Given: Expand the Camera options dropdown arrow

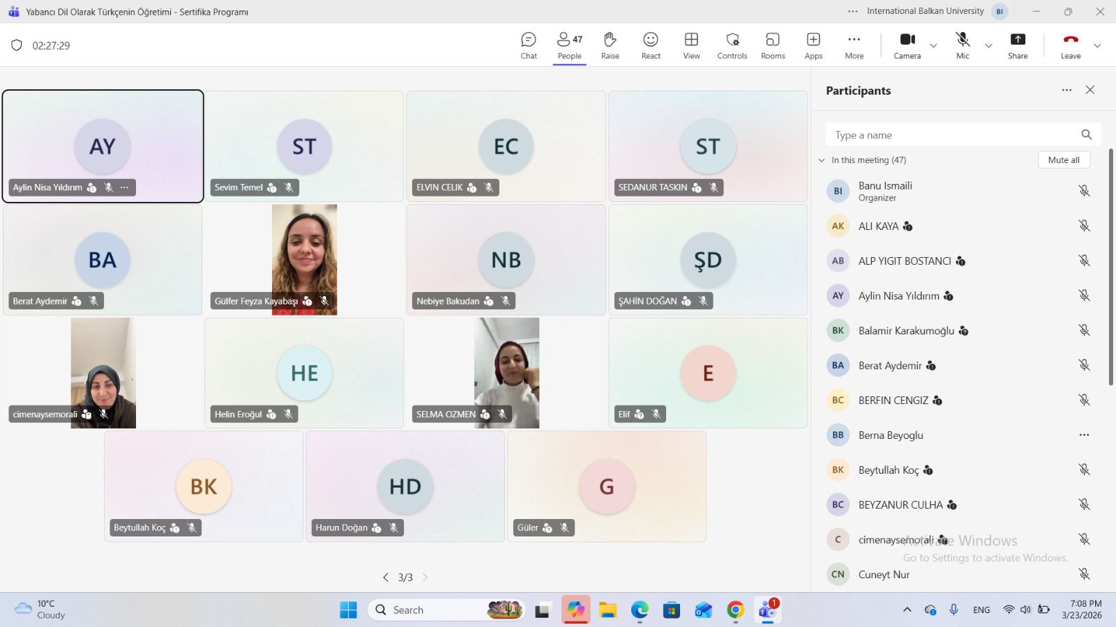Looking at the screenshot, I should [x=933, y=46].
